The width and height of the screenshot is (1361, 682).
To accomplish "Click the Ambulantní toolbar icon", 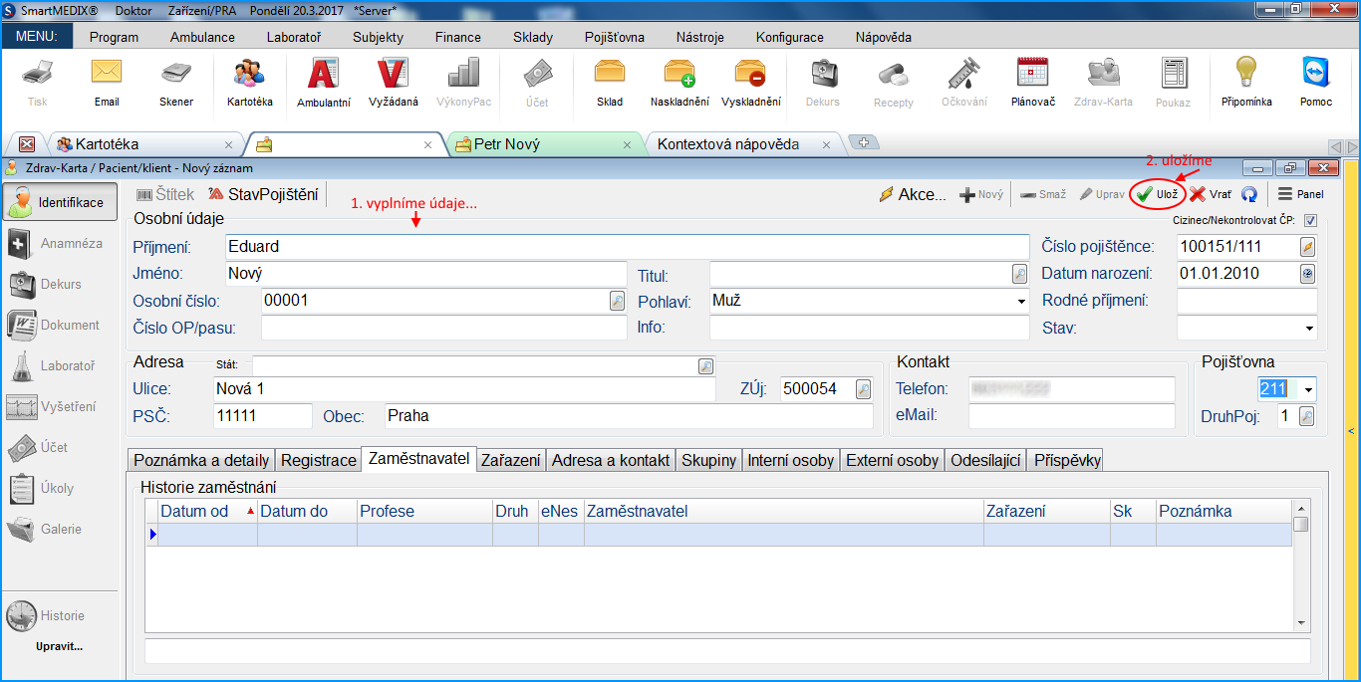I will pos(323,83).
